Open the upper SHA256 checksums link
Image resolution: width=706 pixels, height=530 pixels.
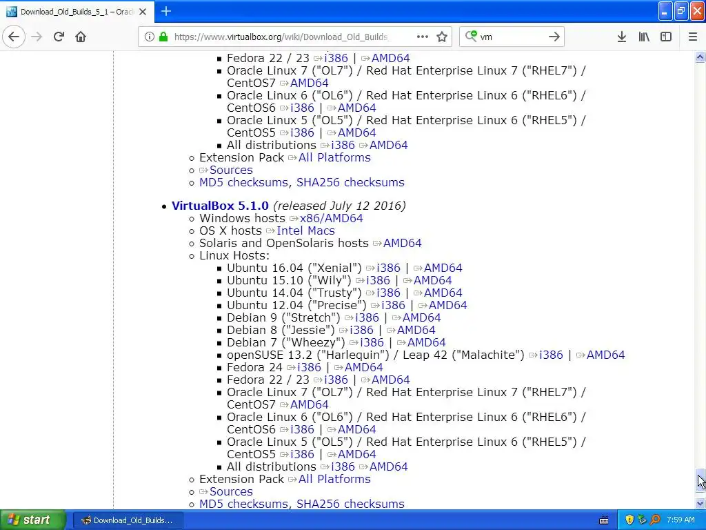(x=350, y=182)
